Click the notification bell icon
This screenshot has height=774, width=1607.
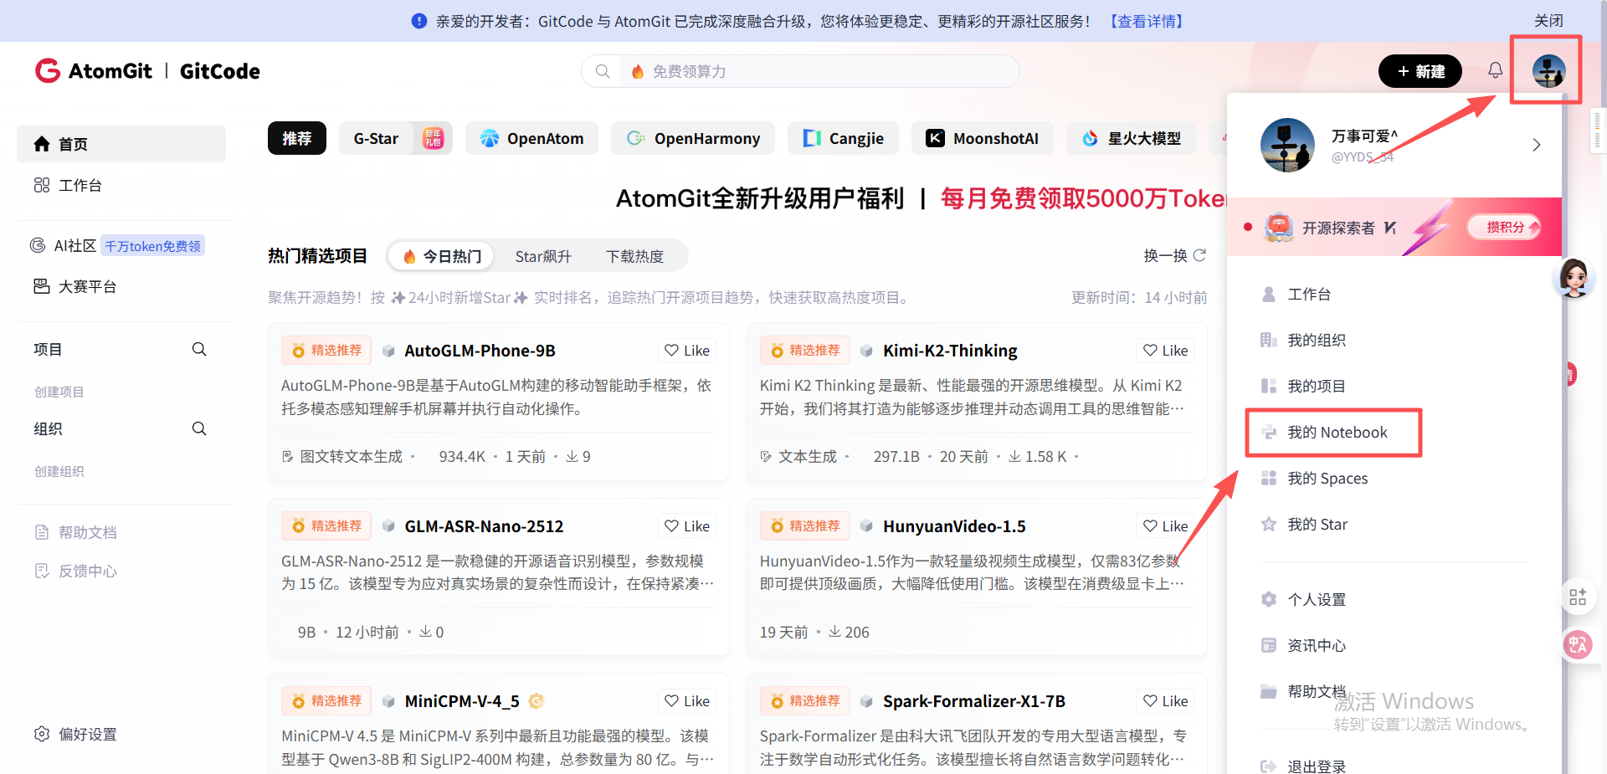click(1495, 70)
